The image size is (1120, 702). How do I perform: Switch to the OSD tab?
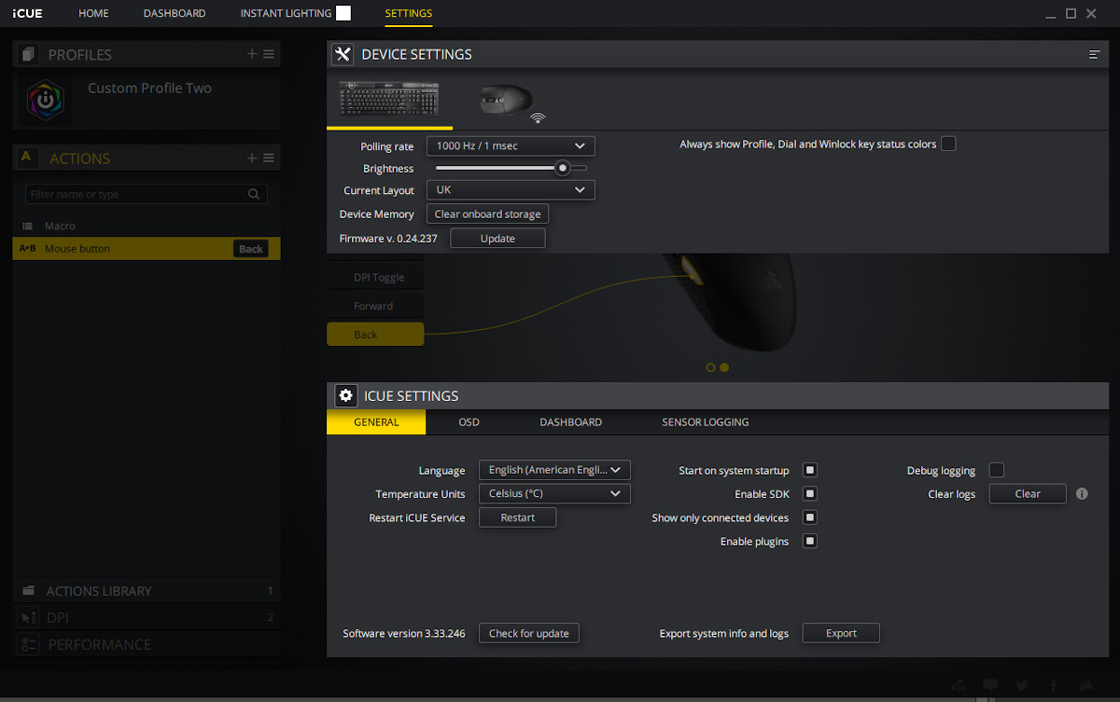pyautogui.click(x=469, y=422)
